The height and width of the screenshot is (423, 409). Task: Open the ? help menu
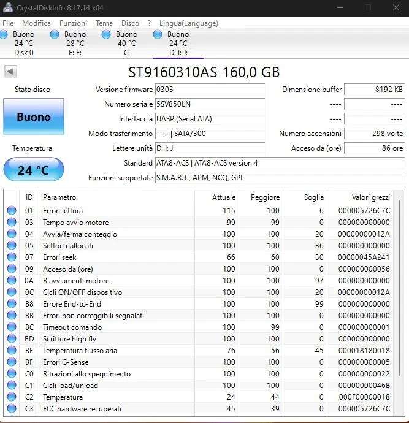[149, 23]
